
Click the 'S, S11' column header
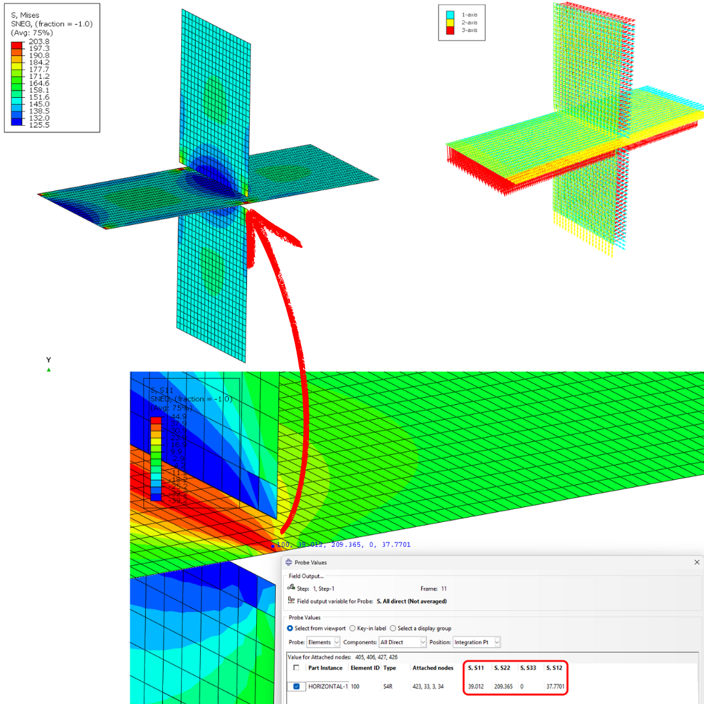click(x=476, y=667)
